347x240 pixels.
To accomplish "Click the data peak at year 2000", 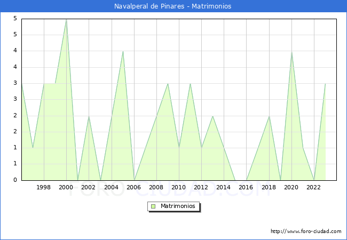I will point(66,19).
